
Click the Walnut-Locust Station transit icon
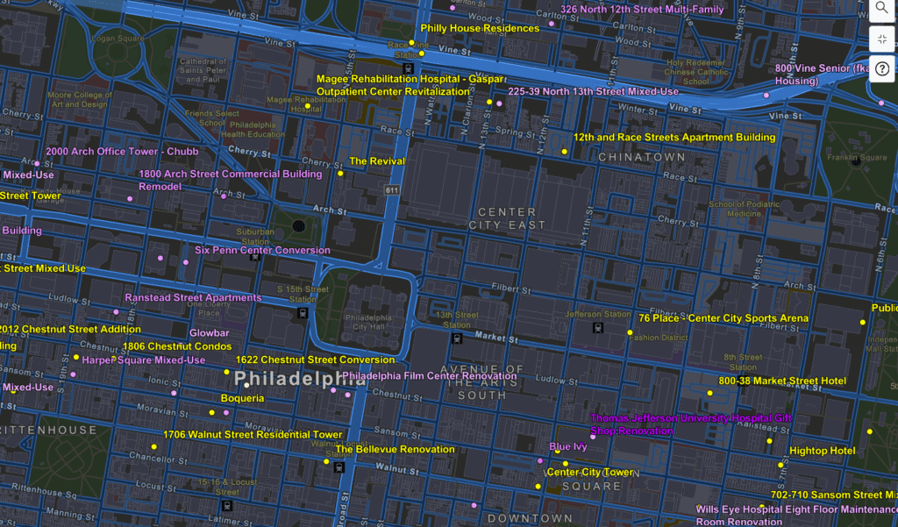[339, 466]
